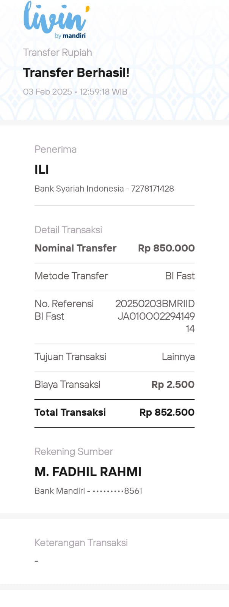Click the Nominal Transfer label
This screenshot has width=229, height=607.
(x=75, y=248)
